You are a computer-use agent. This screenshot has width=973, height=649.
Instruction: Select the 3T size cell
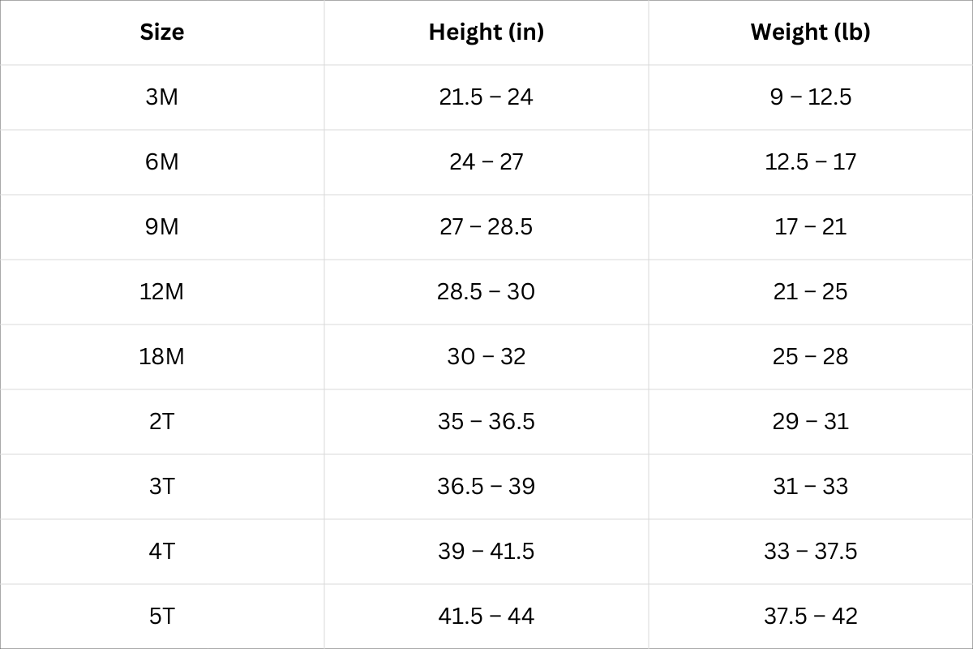(162, 487)
